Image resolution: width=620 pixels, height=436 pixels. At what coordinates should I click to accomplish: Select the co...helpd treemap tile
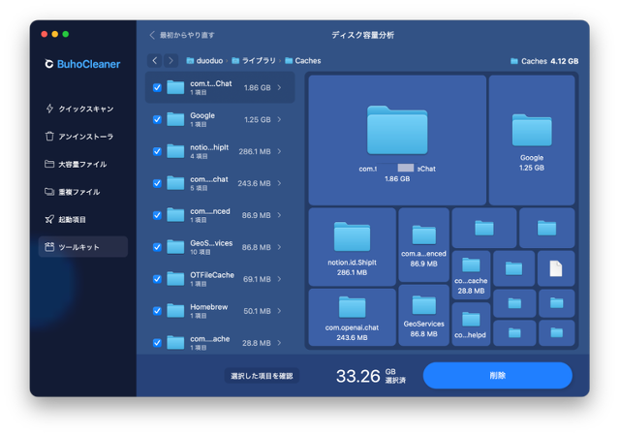(x=471, y=325)
